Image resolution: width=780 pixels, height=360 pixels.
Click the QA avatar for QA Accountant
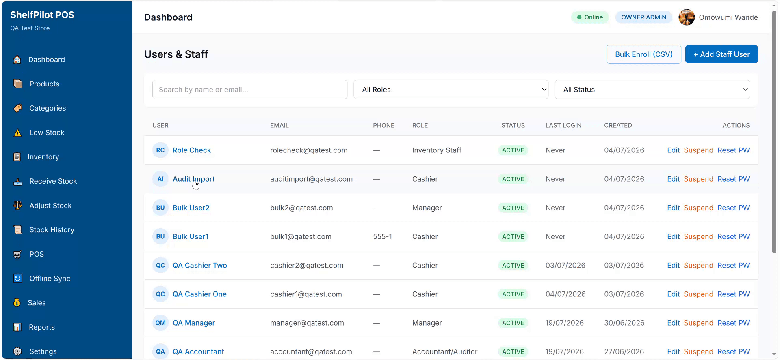[x=160, y=351]
